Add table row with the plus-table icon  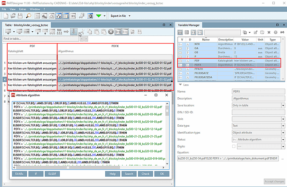coord(8,32)
